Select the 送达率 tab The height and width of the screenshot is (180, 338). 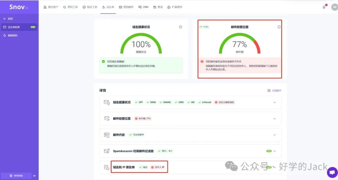[x=108, y=7]
